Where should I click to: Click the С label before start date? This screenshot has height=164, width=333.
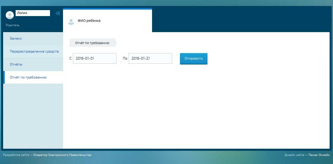71,59
